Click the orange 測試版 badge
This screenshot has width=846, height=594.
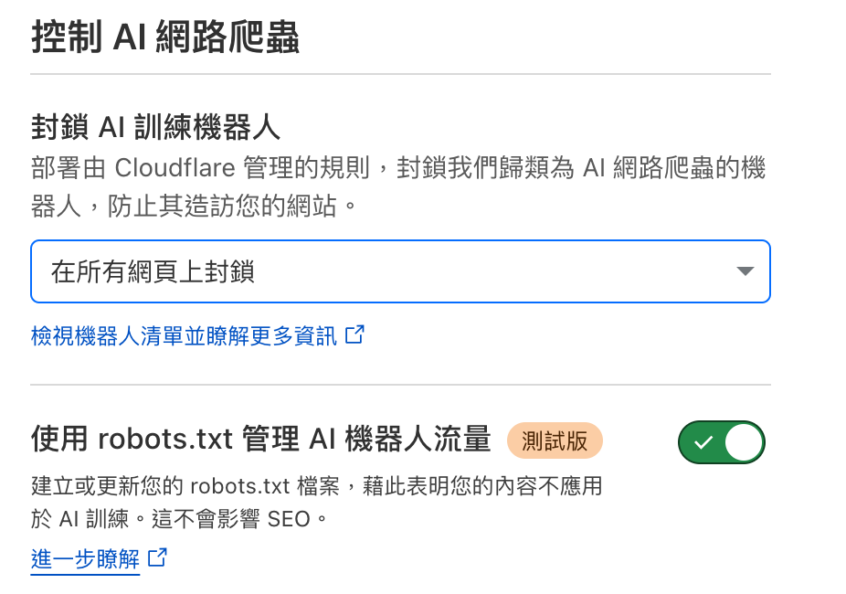click(x=555, y=440)
